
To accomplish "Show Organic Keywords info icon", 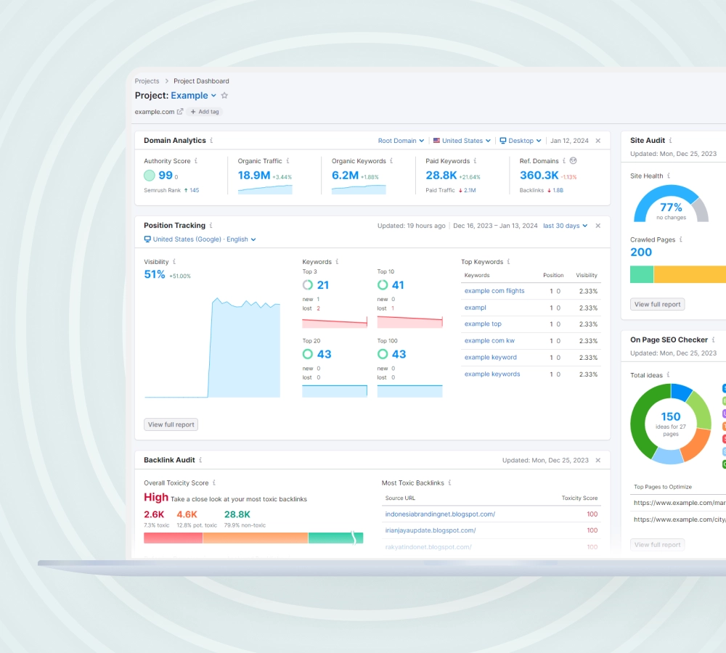I will coord(391,160).
